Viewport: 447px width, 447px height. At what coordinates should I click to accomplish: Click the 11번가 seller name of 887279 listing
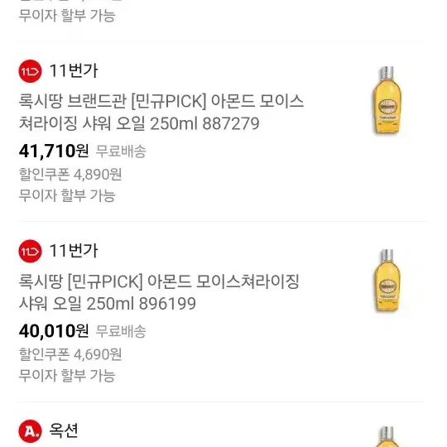[74, 71]
